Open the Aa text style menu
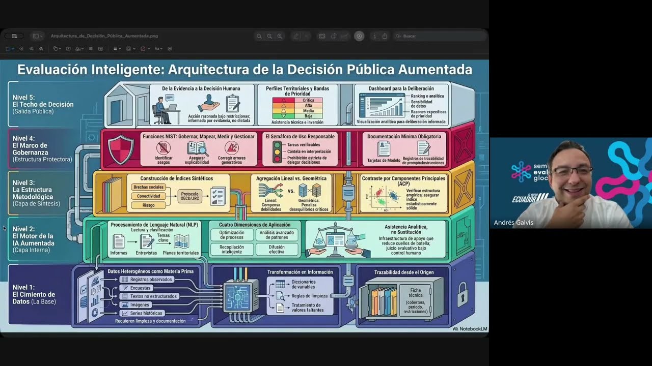The height and width of the screenshot is (366, 652). pos(158,49)
